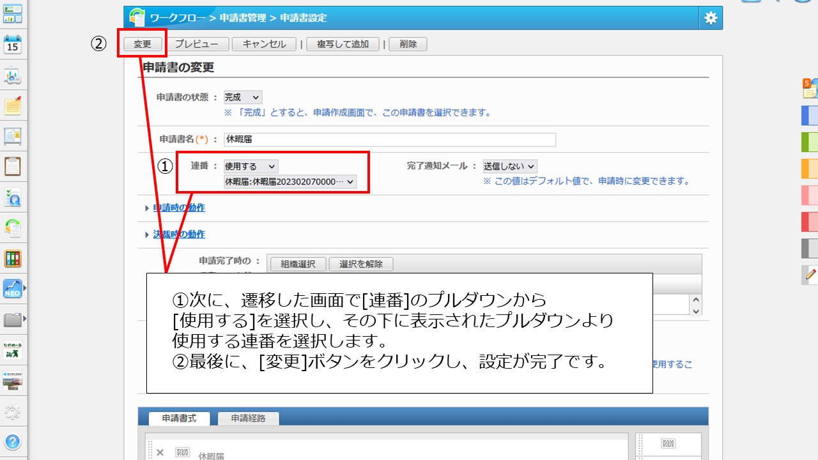
Task: Select the 申請書式 tab
Action: (x=179, y=418)
